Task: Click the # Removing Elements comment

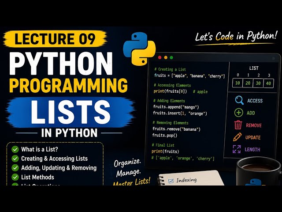Action: coord(171,123)
